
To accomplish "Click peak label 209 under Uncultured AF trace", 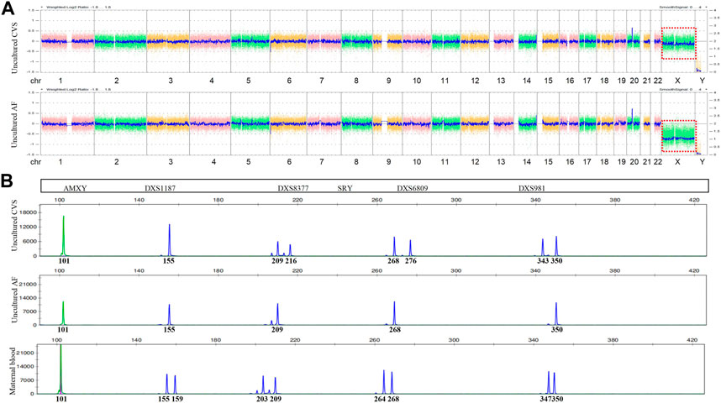I will (x=277, y=329).
